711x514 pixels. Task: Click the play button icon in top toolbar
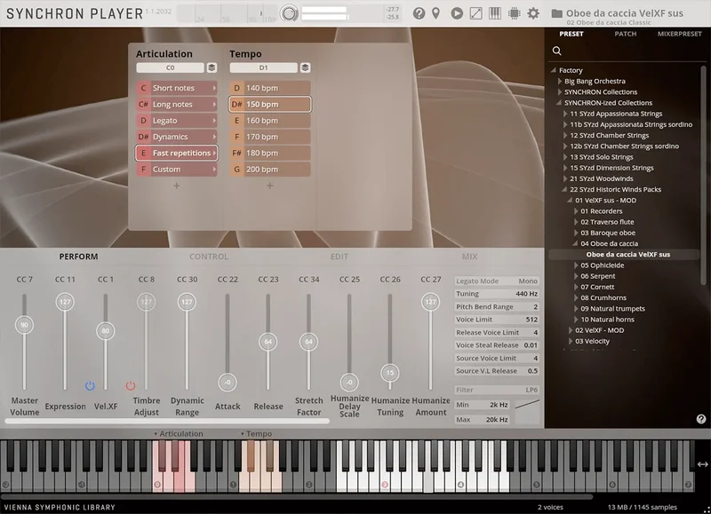pyautogui.click(x=457, y=13)
